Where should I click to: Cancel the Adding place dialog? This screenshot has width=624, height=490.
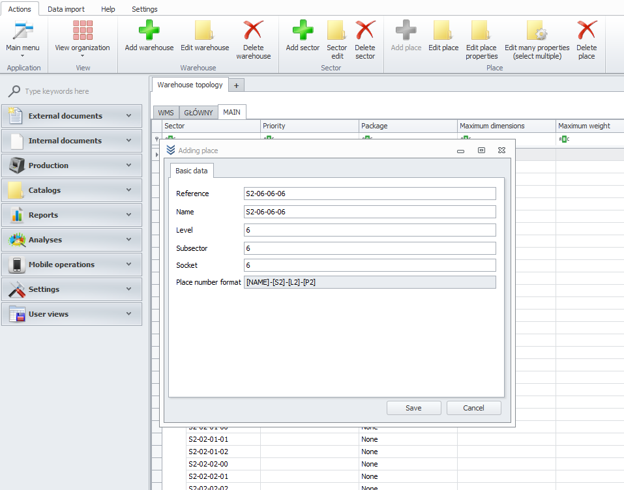(473, 408)
